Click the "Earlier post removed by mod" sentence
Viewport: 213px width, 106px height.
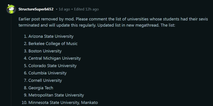pyautogui.click(x=47, y=19)
